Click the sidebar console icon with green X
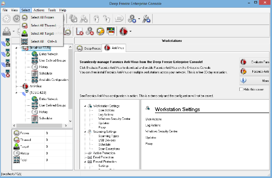The height and width of the screenshot is (178, 272). point(6,53)
